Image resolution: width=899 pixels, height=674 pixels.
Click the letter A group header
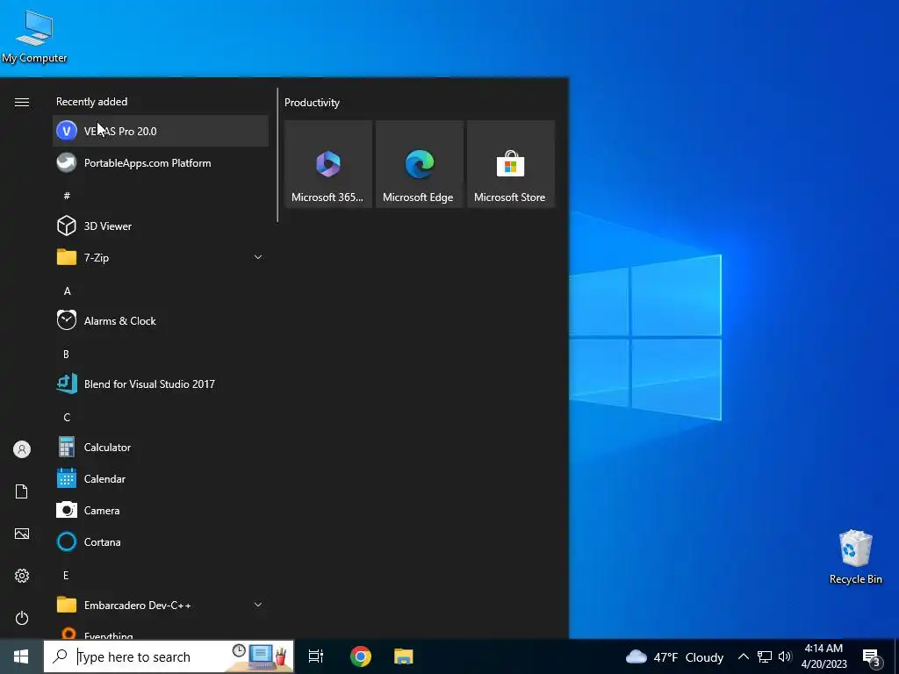(x=67, y=291)
